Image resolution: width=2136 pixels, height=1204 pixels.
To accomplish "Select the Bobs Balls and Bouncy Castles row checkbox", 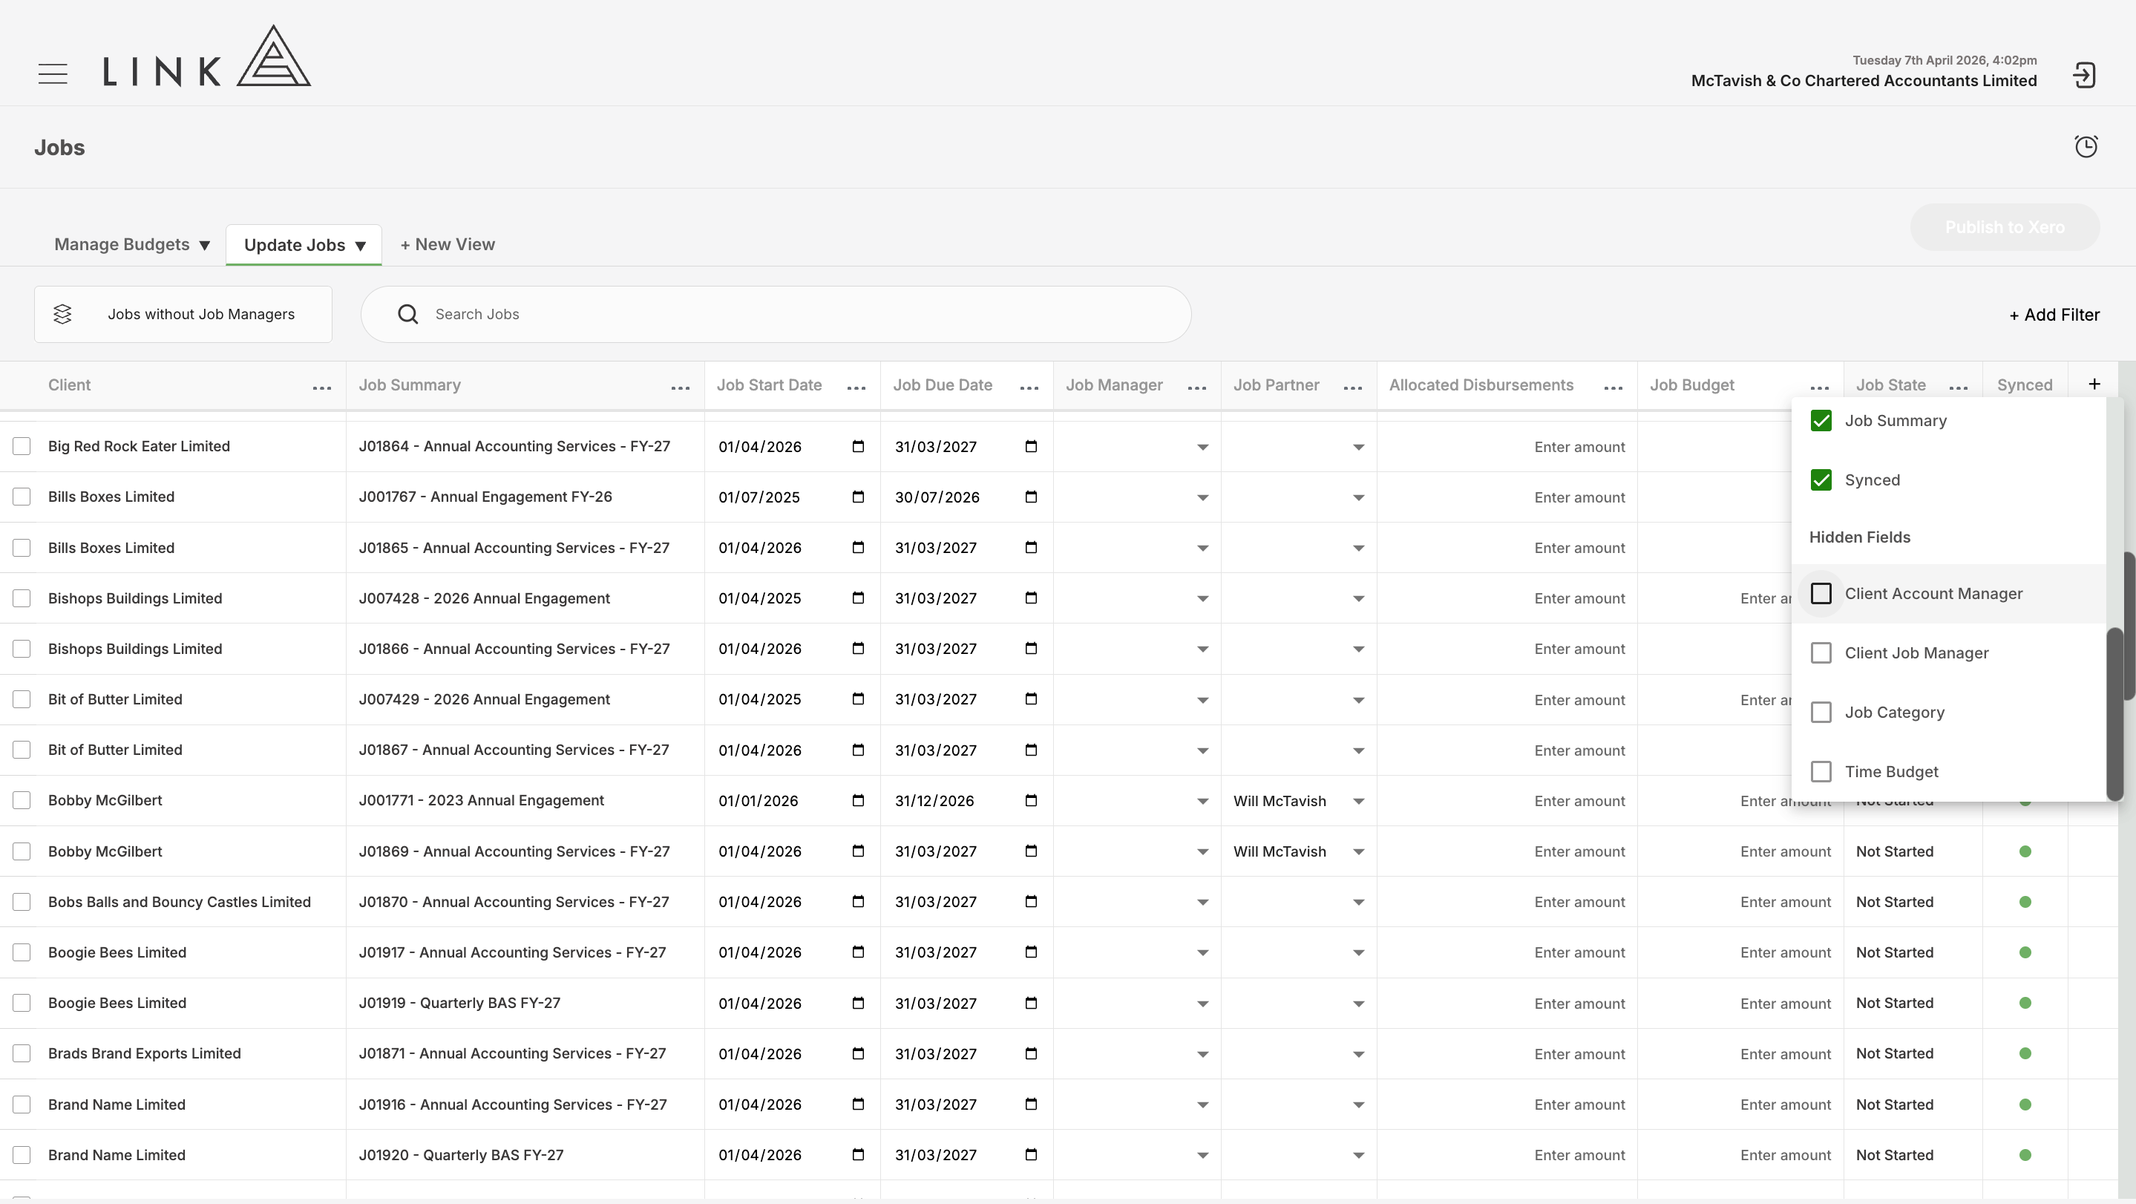I will pos(22,901).
